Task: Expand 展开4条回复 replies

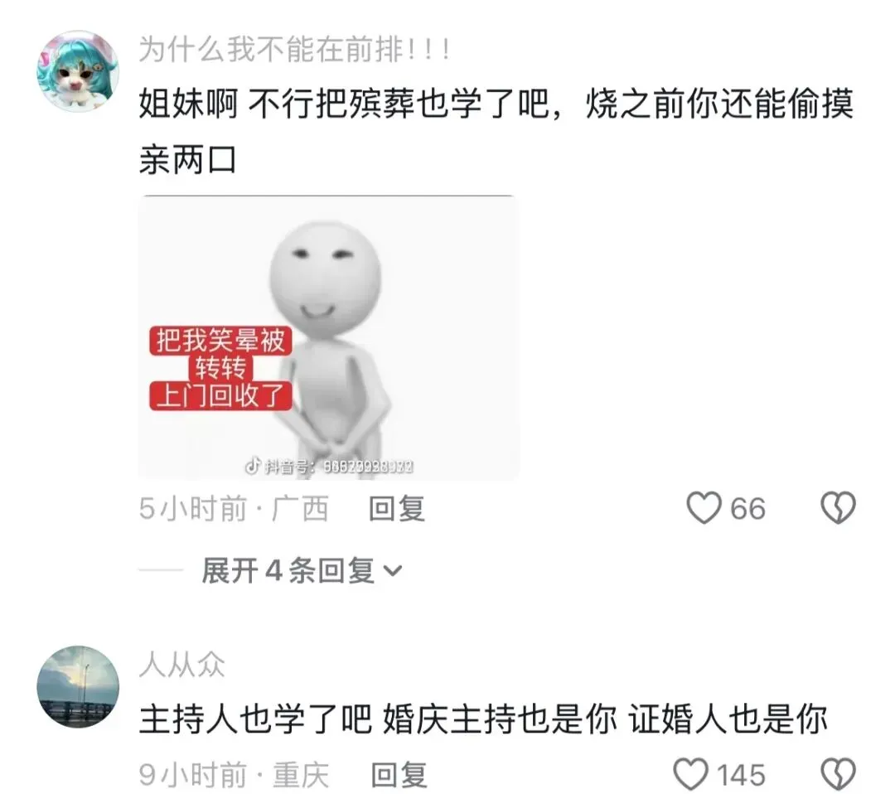Action: (x=302, y=570)
